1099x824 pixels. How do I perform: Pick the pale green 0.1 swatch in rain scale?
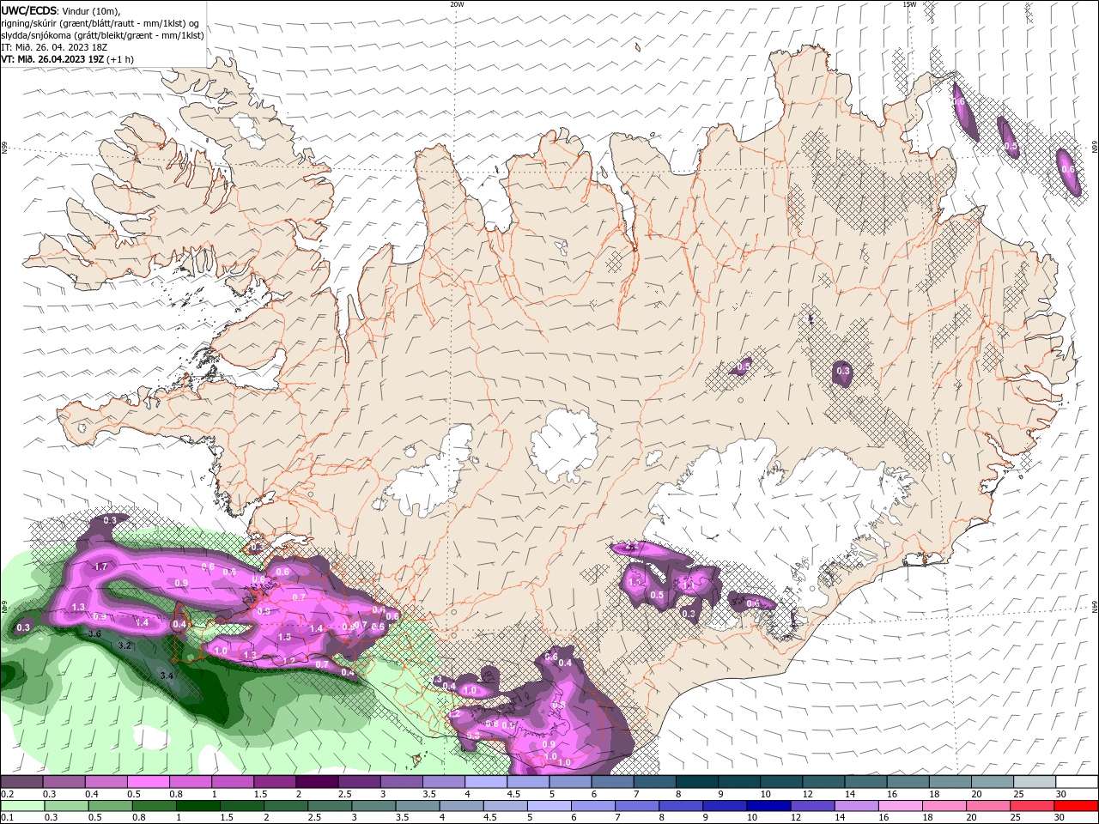[x=22, y=806]
